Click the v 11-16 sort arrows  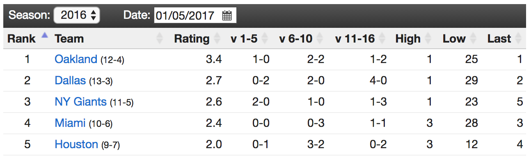coord(383,39)
